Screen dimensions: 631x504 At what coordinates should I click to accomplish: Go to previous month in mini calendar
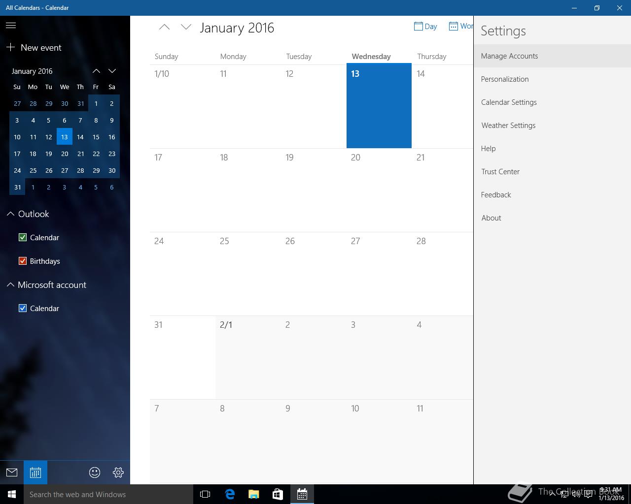(96, 71)
